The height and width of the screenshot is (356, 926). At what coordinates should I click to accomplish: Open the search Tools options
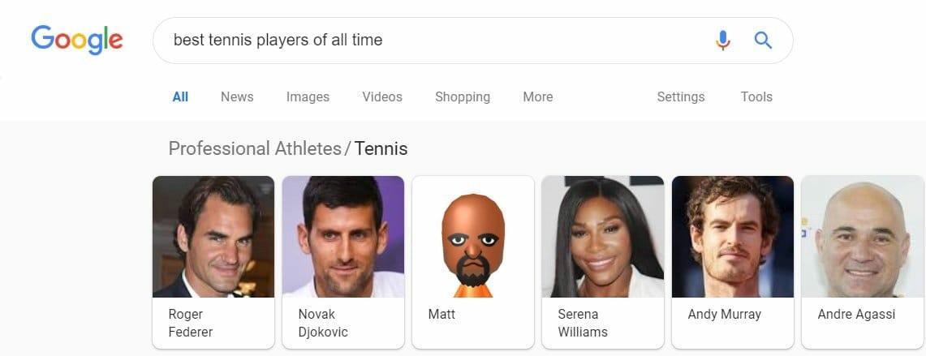756,97
